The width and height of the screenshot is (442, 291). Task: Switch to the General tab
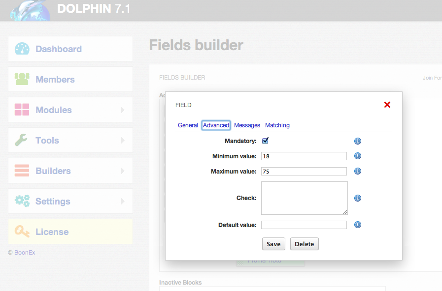click(188, 125)
